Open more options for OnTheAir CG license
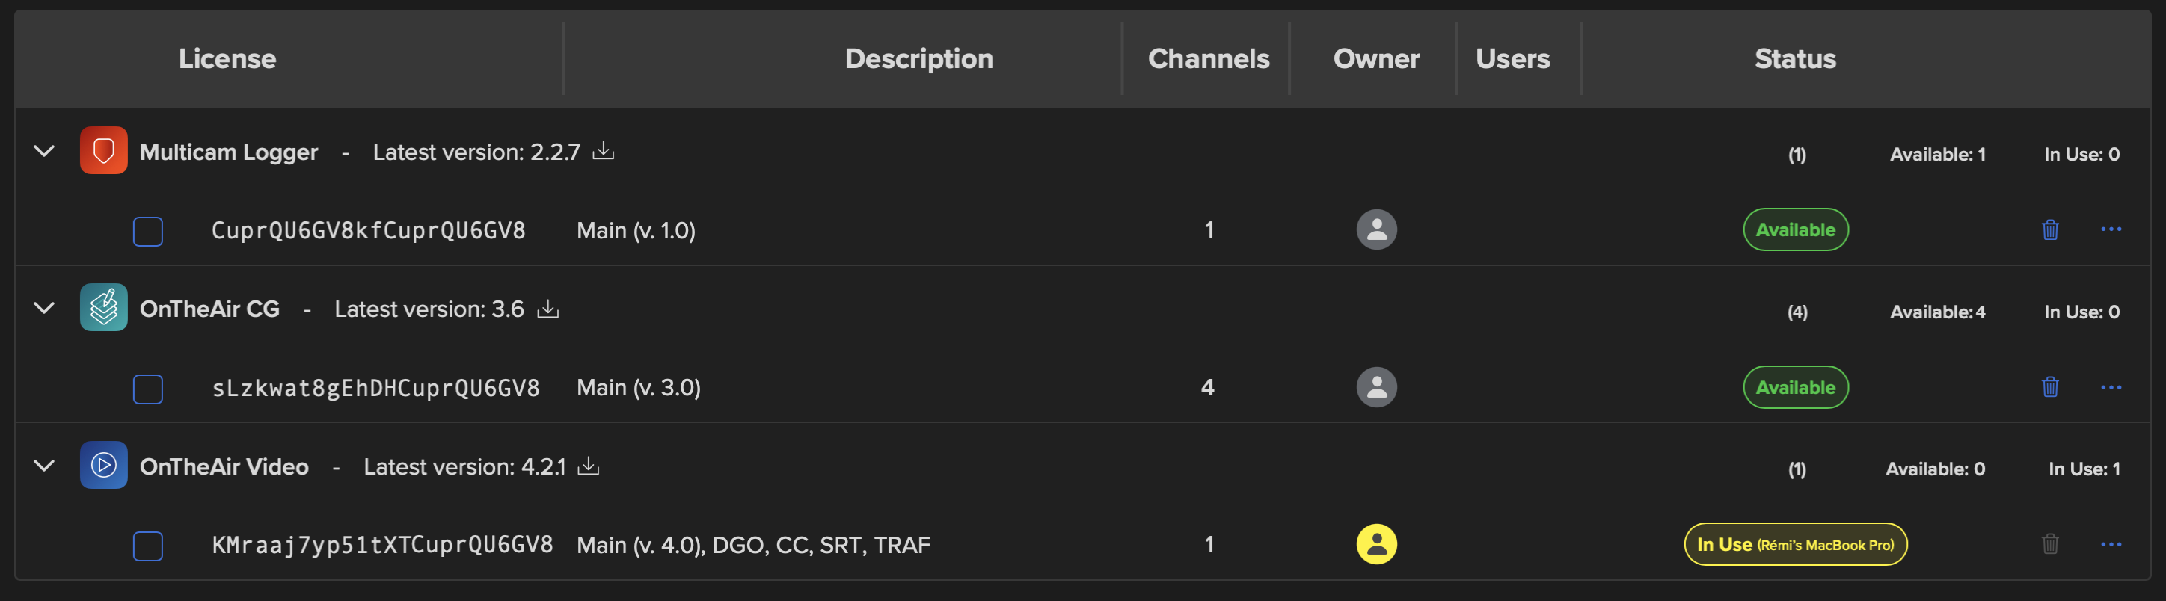This screenshot has height=601, width=2166. pos(2111,386)
